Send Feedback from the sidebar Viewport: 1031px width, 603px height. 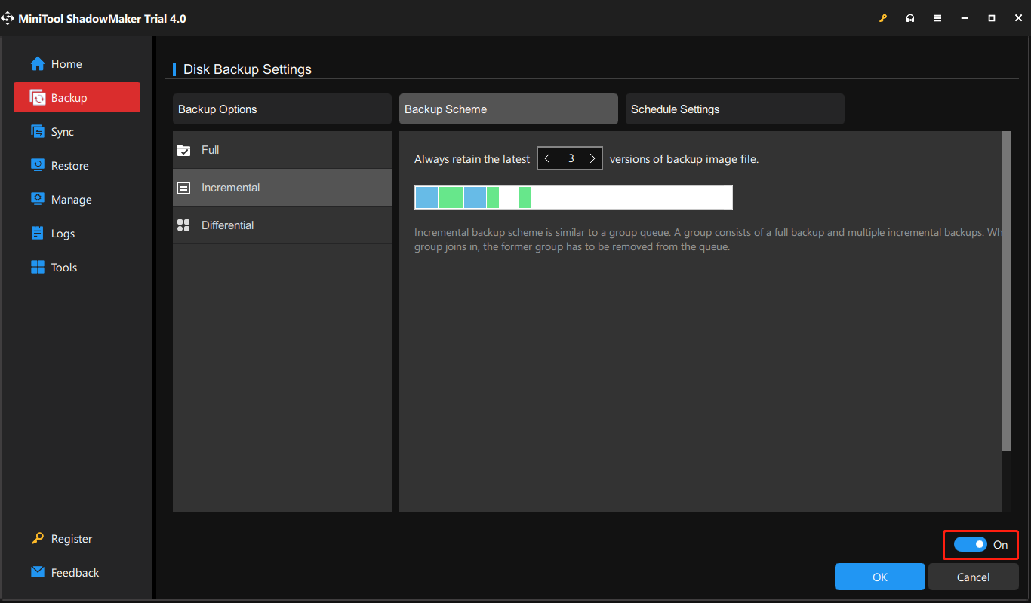[74, 572]
